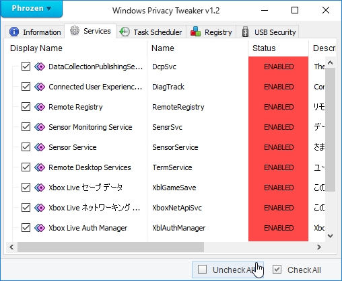342x281 pixels.
Task: Switch to the Information tab
Action: 35,32
